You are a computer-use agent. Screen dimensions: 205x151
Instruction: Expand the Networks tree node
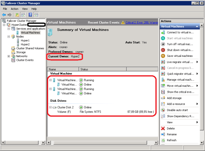pos(9,56)
